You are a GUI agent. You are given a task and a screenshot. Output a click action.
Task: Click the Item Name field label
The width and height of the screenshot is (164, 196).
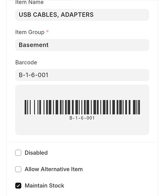pyautogui.click(x=29, y=2)
